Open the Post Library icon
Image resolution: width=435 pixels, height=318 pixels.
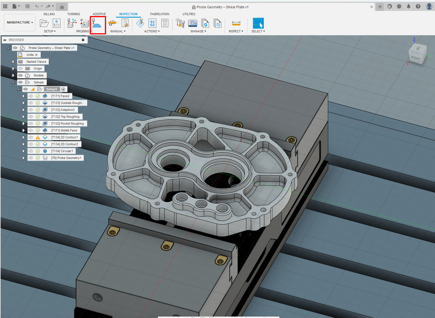coord(205,23)
